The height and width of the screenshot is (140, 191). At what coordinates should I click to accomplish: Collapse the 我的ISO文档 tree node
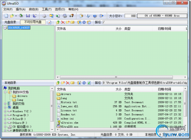tap(5, 92)
